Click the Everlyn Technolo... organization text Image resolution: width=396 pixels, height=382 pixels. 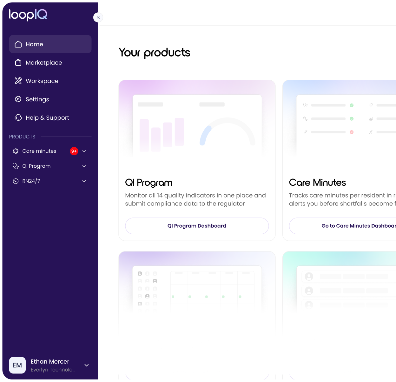point(53,370)
